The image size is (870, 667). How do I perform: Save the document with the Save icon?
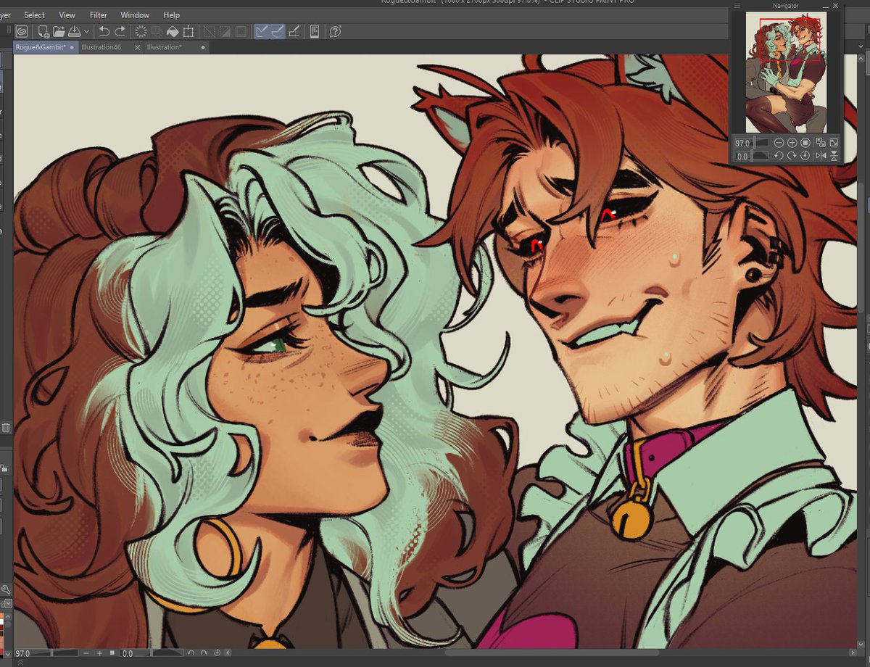[x=73, y=32]
